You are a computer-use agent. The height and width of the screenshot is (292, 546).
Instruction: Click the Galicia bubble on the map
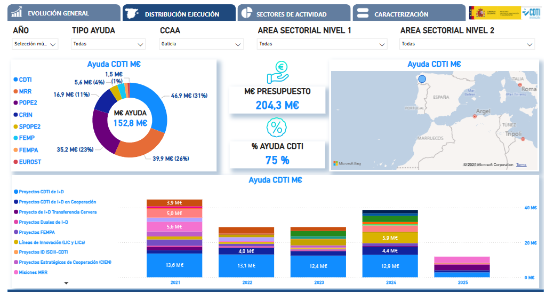(422, 79)
